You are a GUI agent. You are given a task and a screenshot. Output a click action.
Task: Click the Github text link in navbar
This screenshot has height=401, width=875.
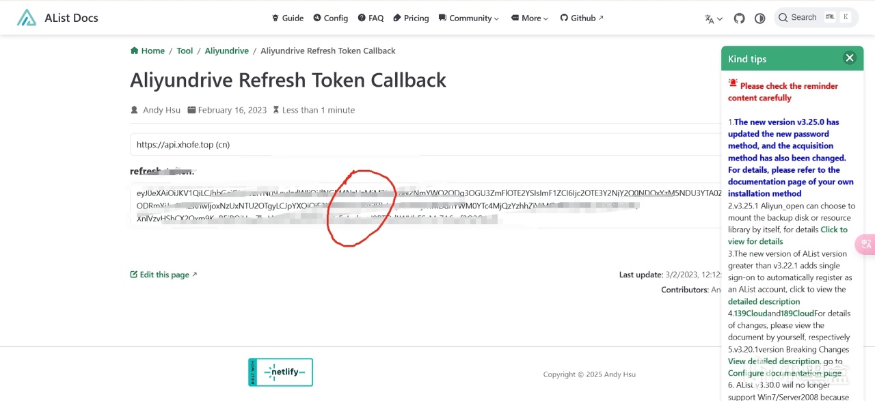(582, 18)
